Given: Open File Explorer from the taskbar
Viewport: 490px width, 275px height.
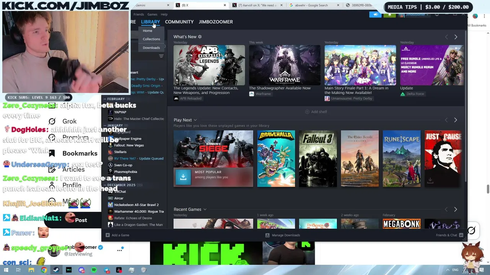Looking at the screenshot, I should (x=31, y=270).
